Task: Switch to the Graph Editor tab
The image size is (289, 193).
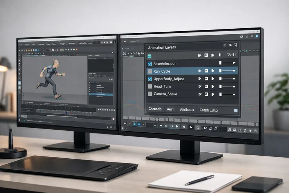Action: coord(209,110)
